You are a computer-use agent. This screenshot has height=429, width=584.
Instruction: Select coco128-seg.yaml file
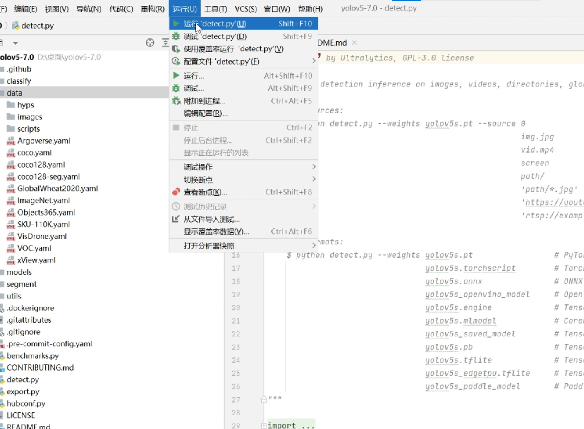coord(48,177)
